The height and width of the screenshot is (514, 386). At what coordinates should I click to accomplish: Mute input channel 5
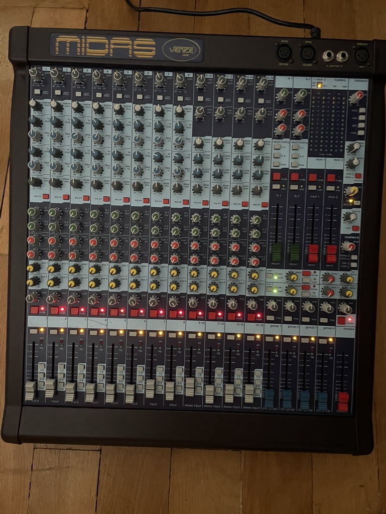tap(114, 312)
